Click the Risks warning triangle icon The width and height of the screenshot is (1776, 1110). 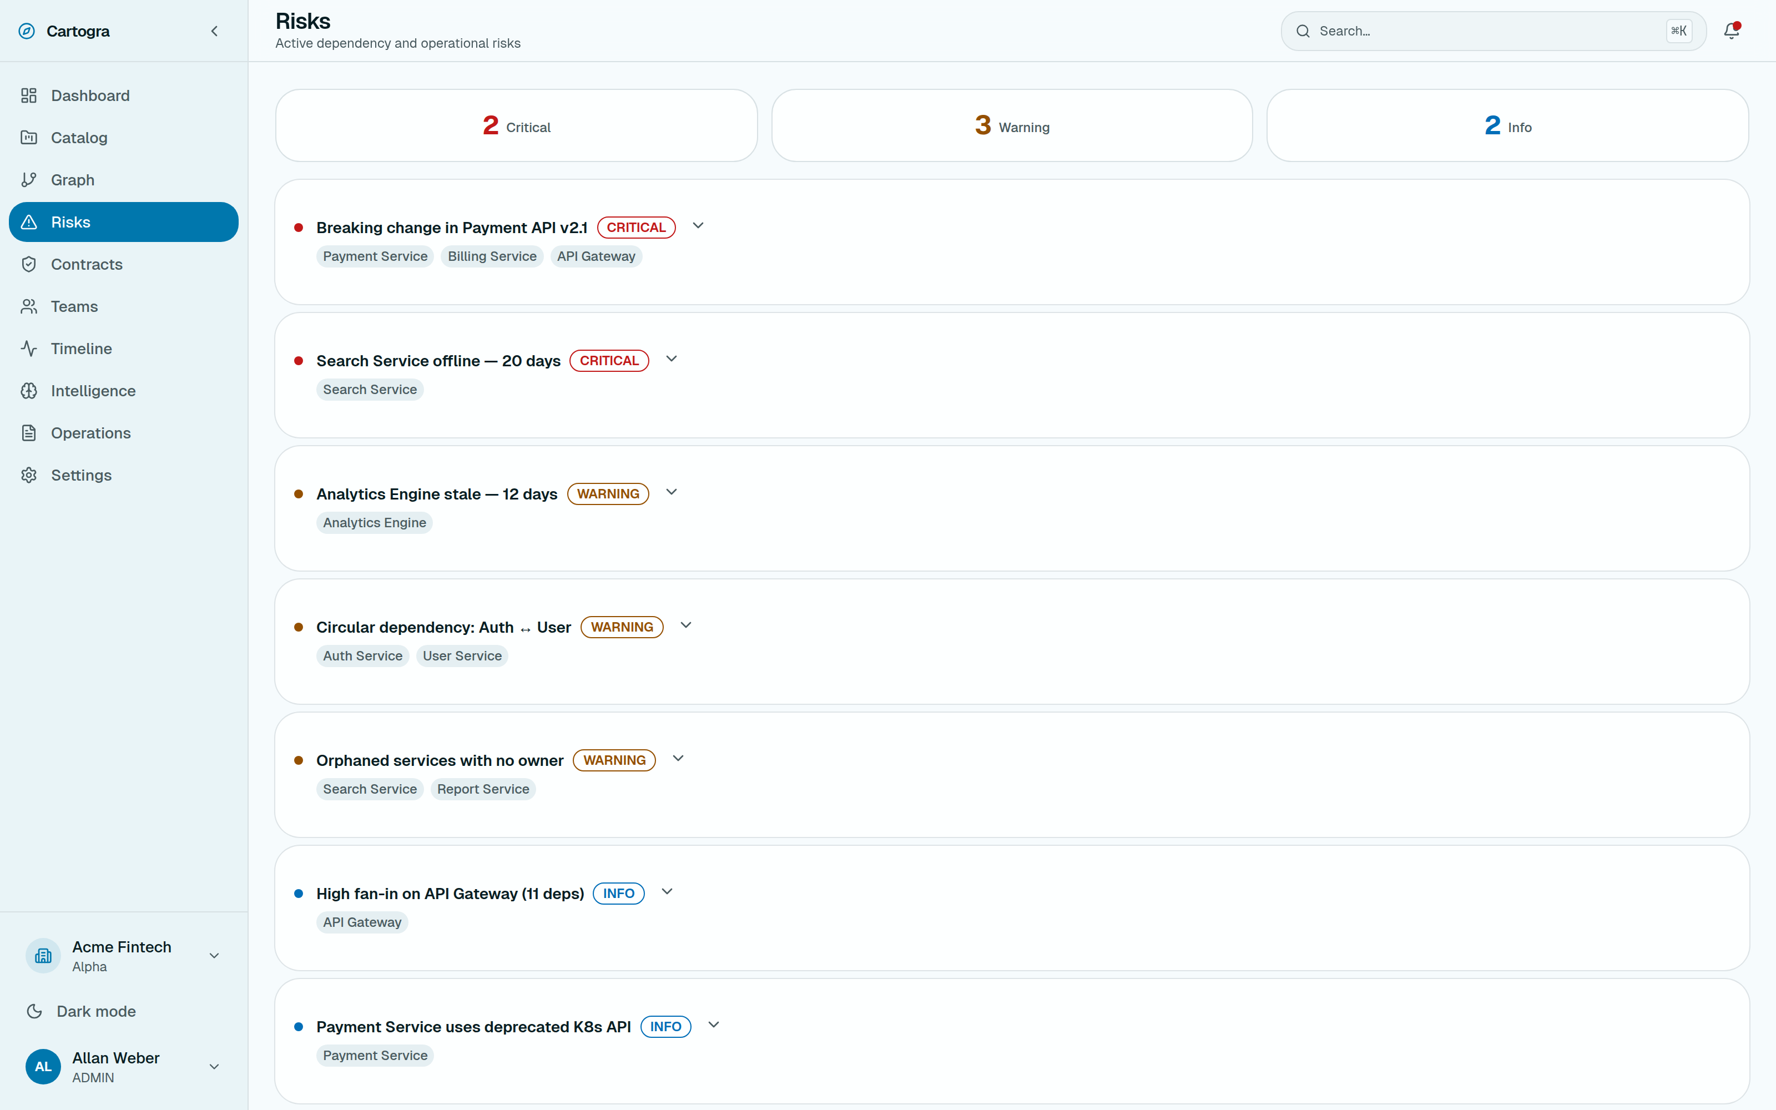29,221
